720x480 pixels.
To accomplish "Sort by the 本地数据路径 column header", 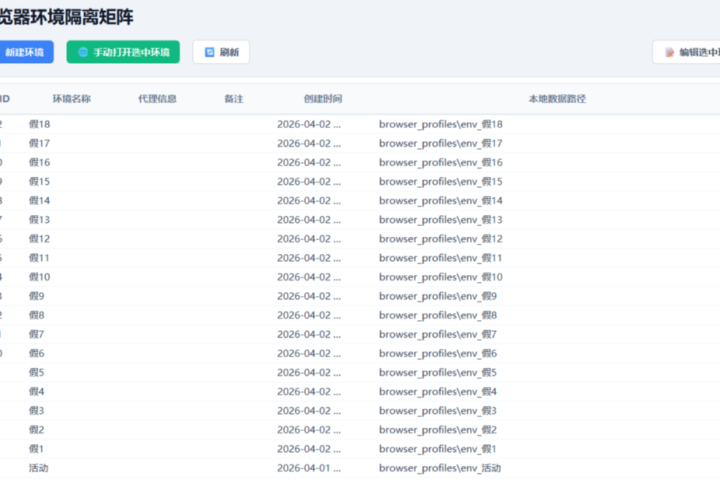I will [557, 99].
